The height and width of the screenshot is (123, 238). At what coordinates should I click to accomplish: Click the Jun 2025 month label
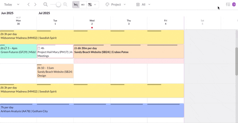coord(7,13)
